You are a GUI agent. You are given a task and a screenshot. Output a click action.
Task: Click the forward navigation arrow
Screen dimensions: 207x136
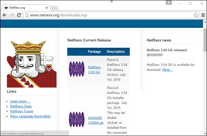coord(12,15)
